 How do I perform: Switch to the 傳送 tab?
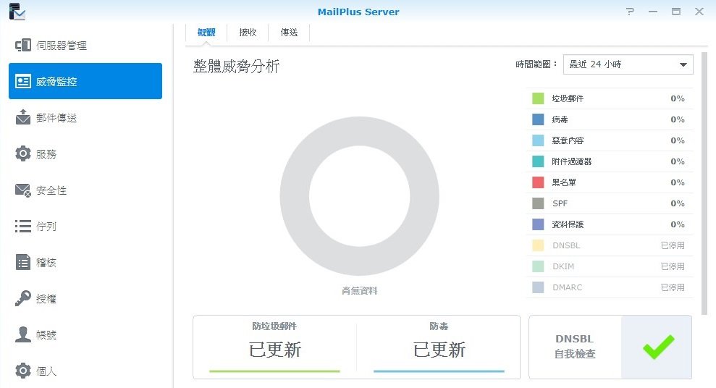[289, 33]
